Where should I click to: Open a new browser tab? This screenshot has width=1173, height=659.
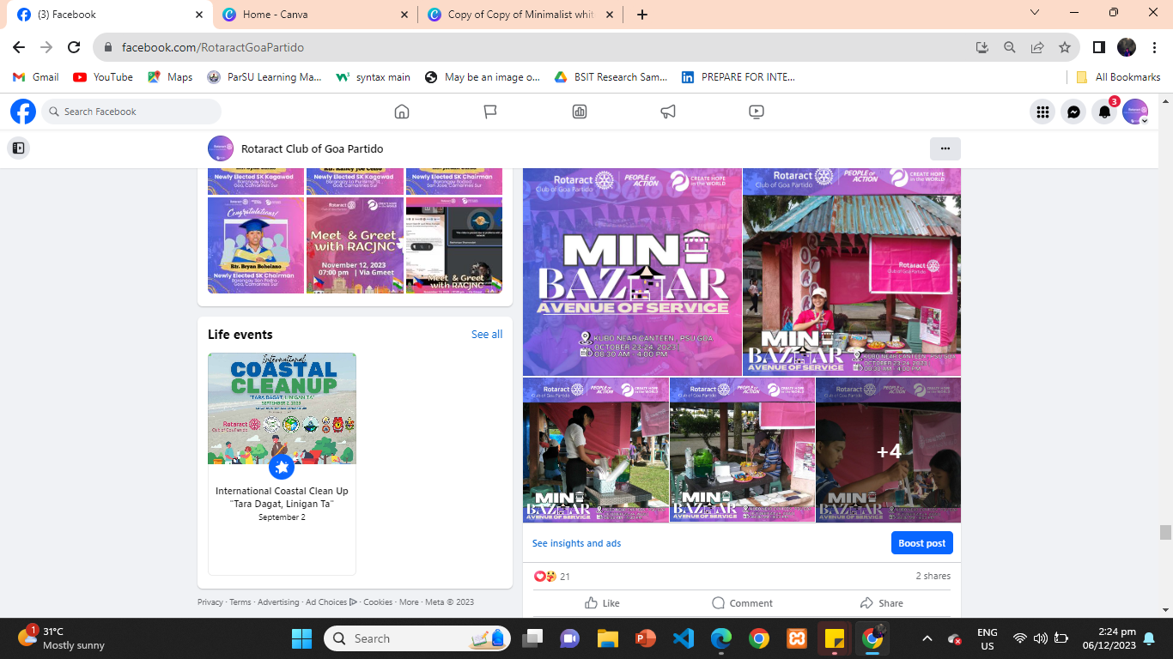click(x=642, y=15)
